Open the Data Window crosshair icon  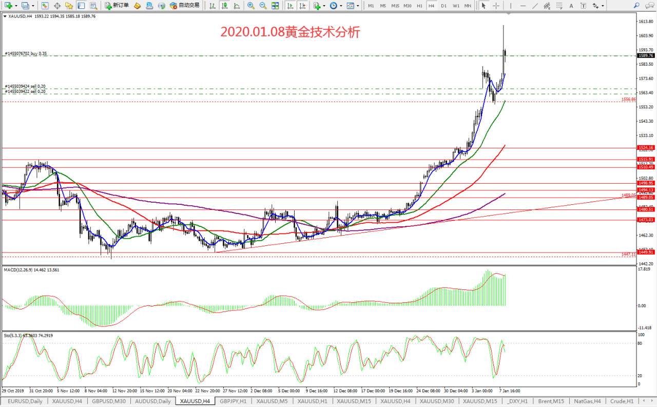[x=57, y=5]
